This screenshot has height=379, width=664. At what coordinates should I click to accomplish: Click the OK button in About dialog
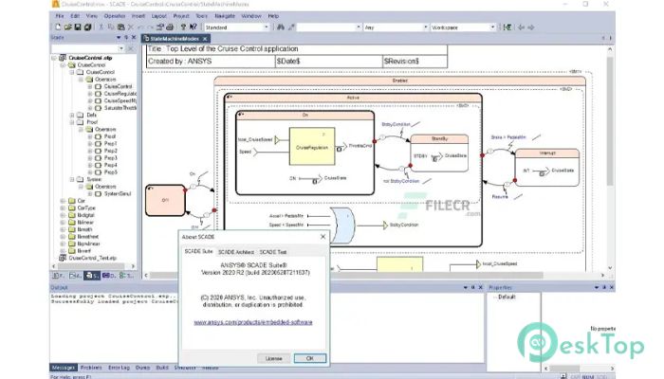coord(310,358)
